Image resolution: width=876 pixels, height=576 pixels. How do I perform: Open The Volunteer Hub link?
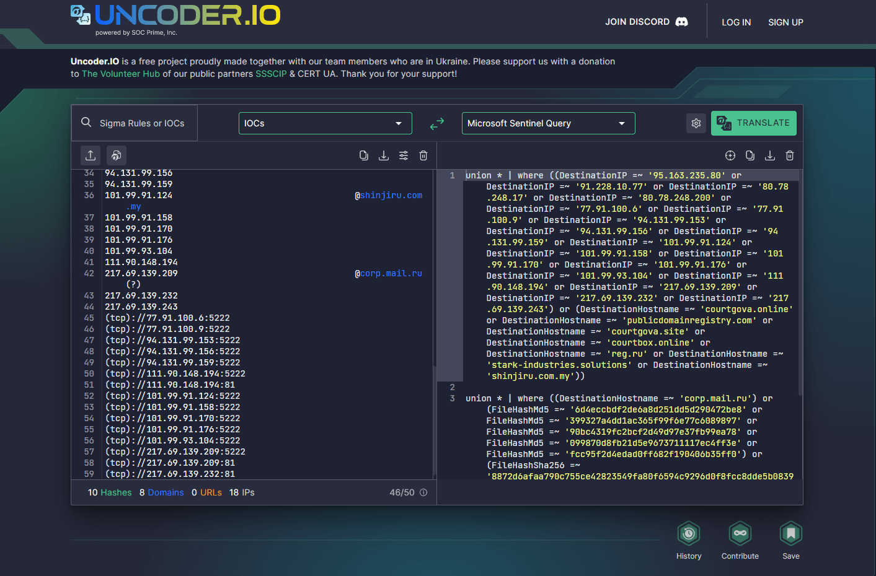121,74
